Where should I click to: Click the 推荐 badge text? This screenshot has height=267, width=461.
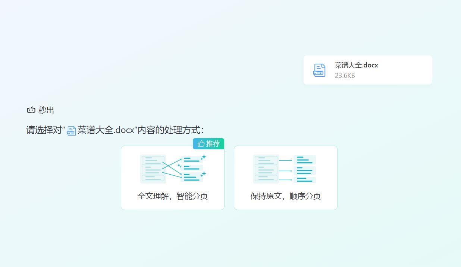[213, 144]
